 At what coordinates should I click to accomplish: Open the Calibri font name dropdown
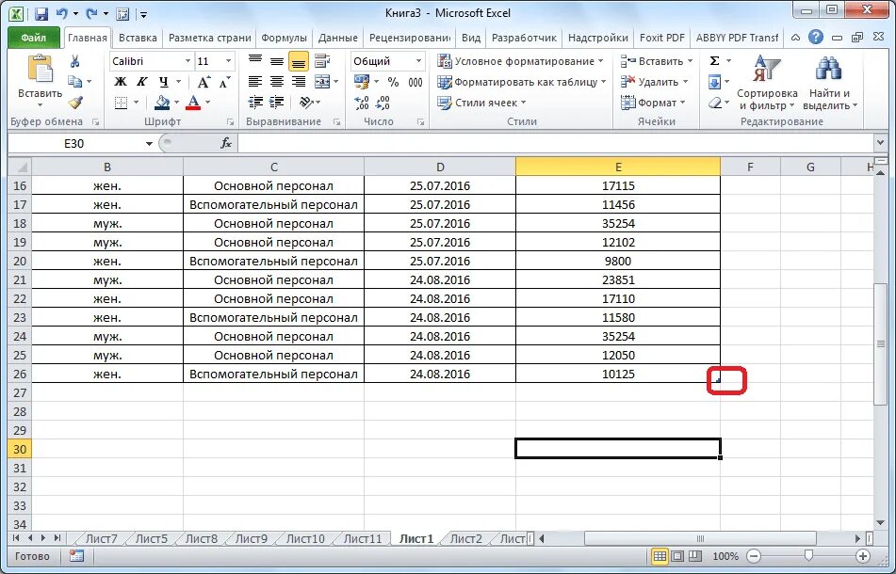click(187, 61)
